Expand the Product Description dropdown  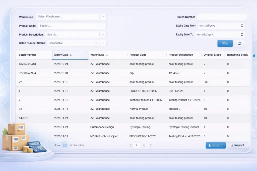coord(103,34)
